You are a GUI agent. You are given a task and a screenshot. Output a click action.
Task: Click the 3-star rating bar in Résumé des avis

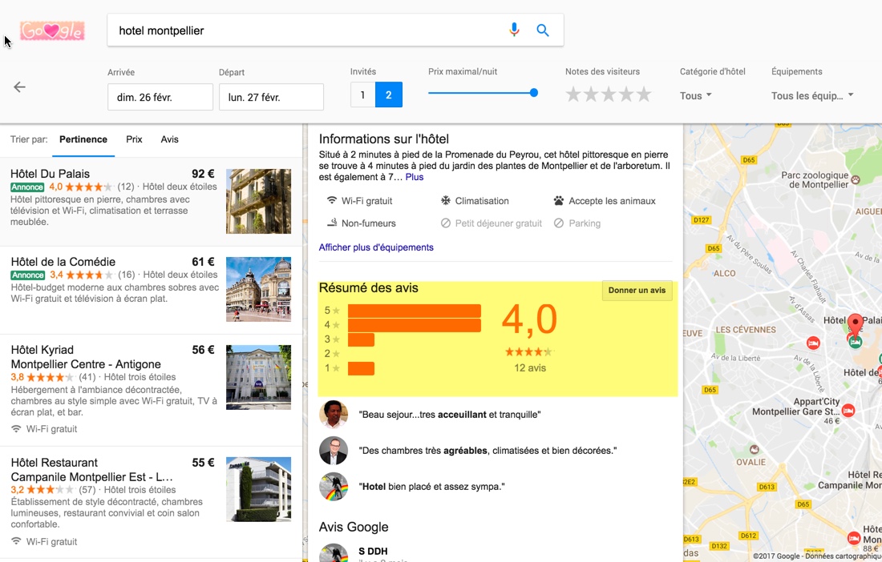coord(361,339)
